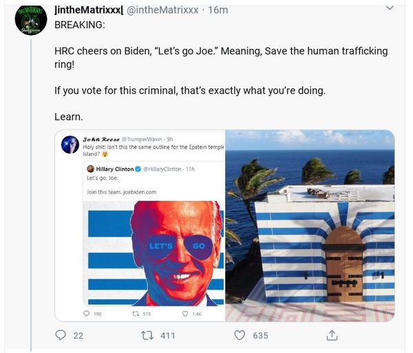This screenshot has width=413, height=353.
Task: Click the joebiden.com link text
Action: tap(140, 192)
